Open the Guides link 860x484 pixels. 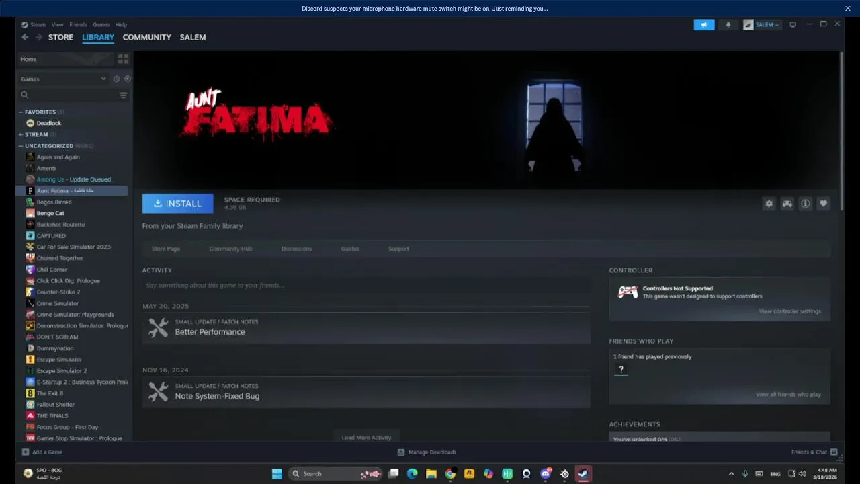pyautogui.click(x=350, y=249)
